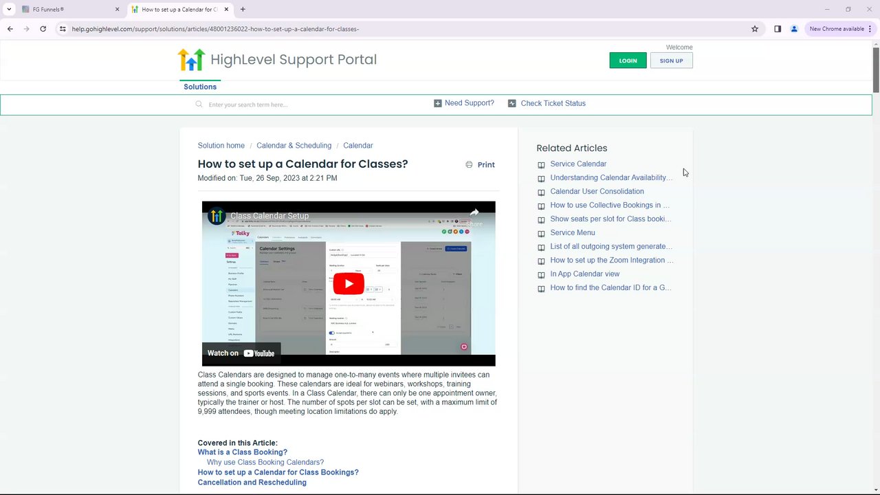Viewport: 880px width, 495px height.
Task: Click Watch on YouTube button
Action: 241,353
